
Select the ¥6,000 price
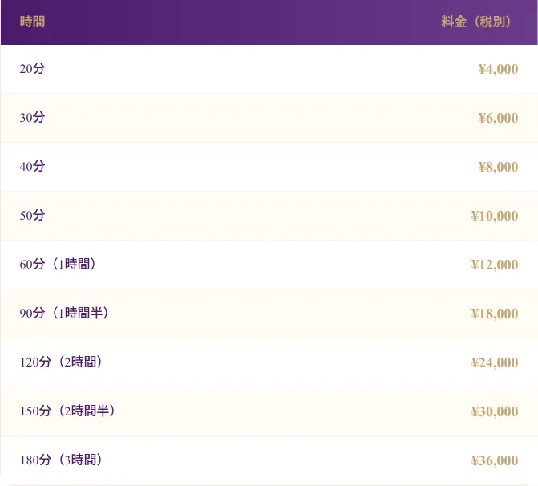click(498, 118)
